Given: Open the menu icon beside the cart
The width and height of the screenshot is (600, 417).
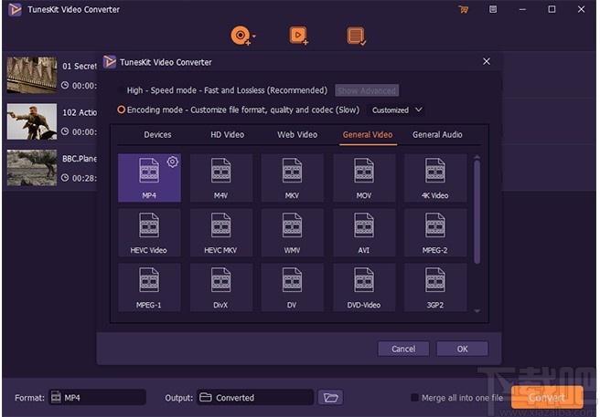Looking at the screenshot, I should click(x=493, y=9).
